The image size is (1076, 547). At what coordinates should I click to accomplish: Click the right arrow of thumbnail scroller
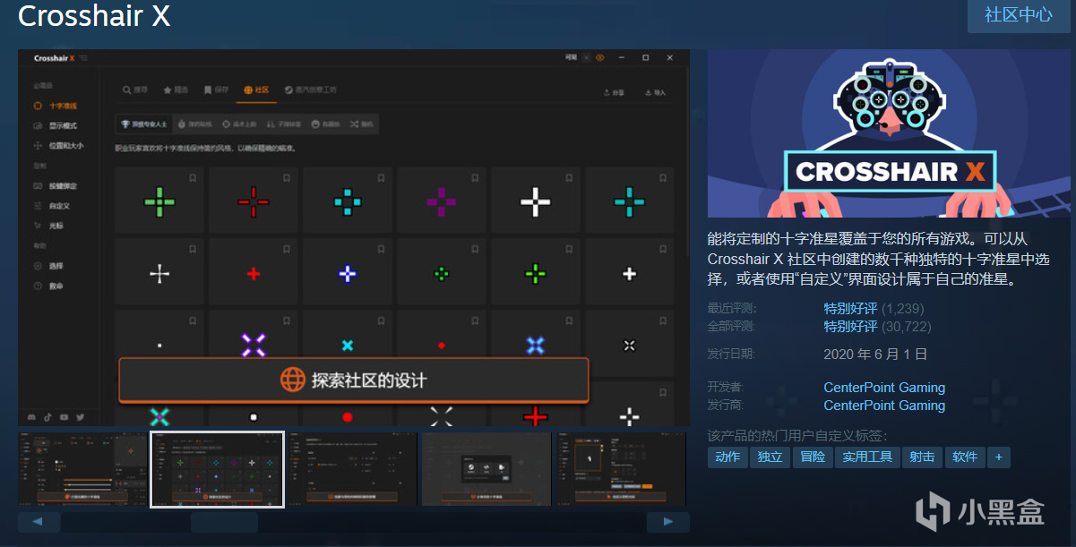point(668,522)
